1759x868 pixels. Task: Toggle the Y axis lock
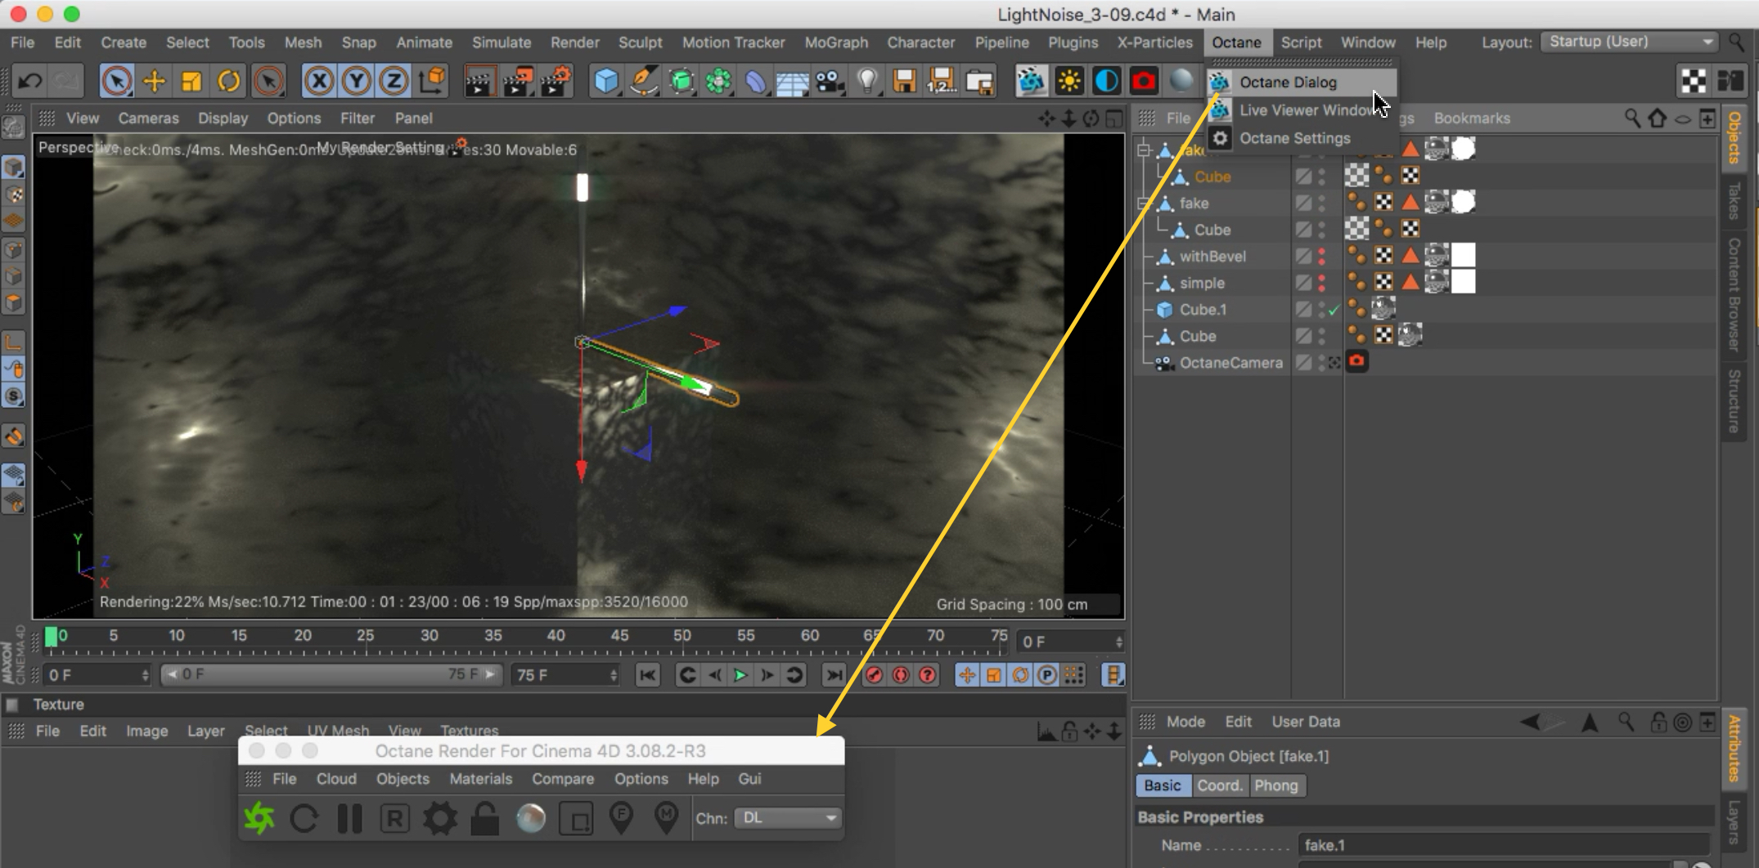pyautogui.click(x=356, y=81)
